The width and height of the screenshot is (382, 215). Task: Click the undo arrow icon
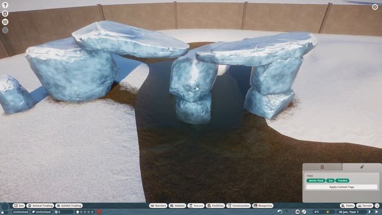coord(280,212)
